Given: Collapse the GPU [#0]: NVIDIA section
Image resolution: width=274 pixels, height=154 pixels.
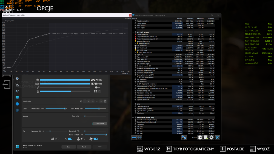Looking at the screenshot, I should 133,32.
